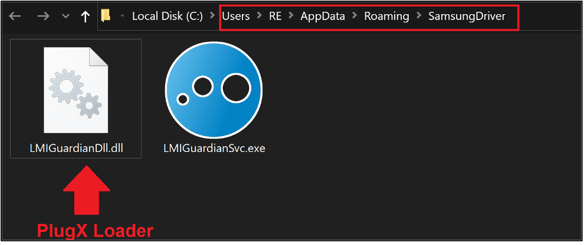Expand the chevron after AppData
584x245 pixels.
coord(355,16)
